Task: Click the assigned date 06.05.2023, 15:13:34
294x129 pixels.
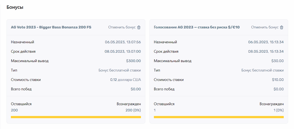Action: [x=266, y=42]
